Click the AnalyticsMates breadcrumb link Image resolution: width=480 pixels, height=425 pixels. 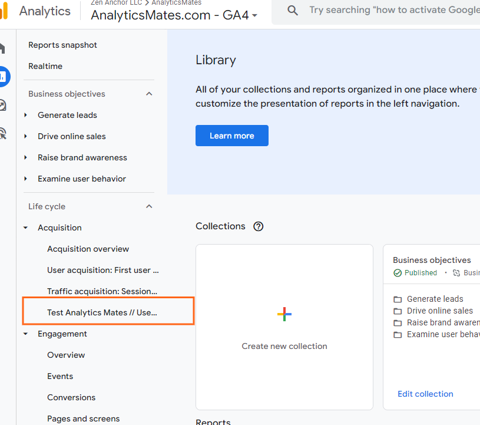177,3
